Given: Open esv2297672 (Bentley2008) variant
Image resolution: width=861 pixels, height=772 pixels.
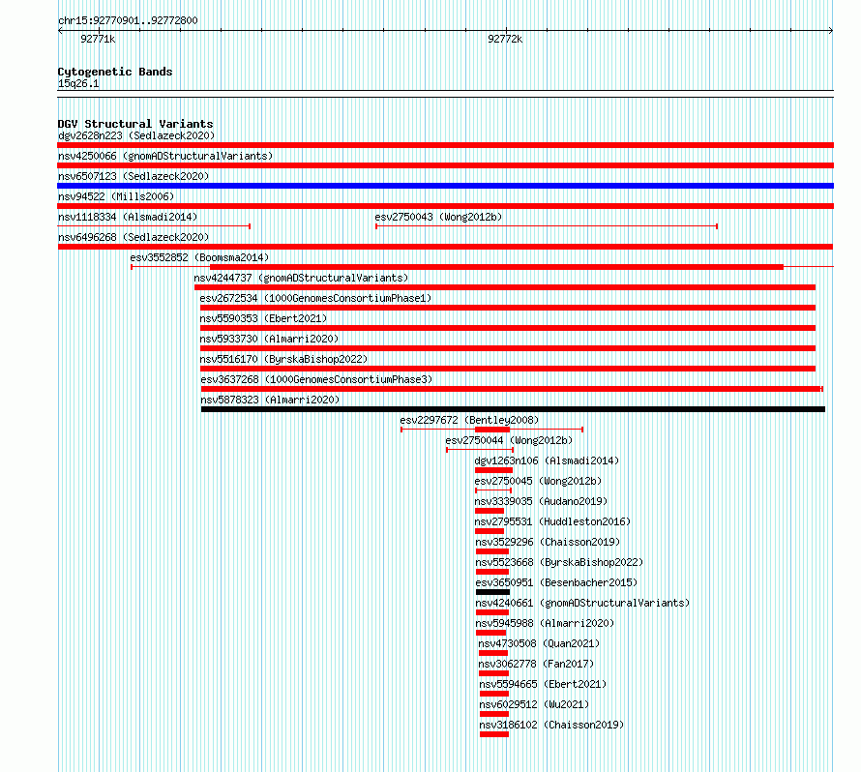Looking at the screenshot, I should [469, 420].
